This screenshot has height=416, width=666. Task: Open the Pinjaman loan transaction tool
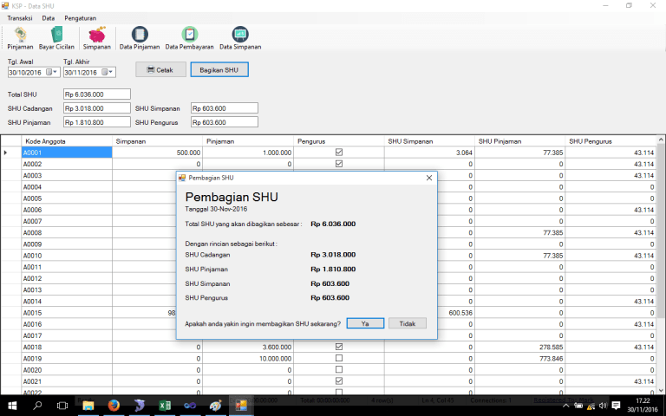tap(20, 38)
